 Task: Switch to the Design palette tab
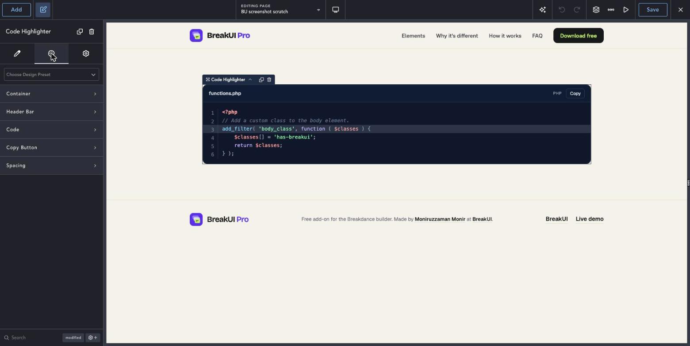[51, 53]
